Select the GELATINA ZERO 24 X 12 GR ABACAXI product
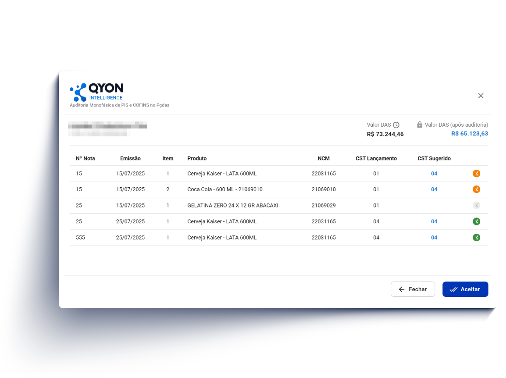506x378 pixels. 232,205
